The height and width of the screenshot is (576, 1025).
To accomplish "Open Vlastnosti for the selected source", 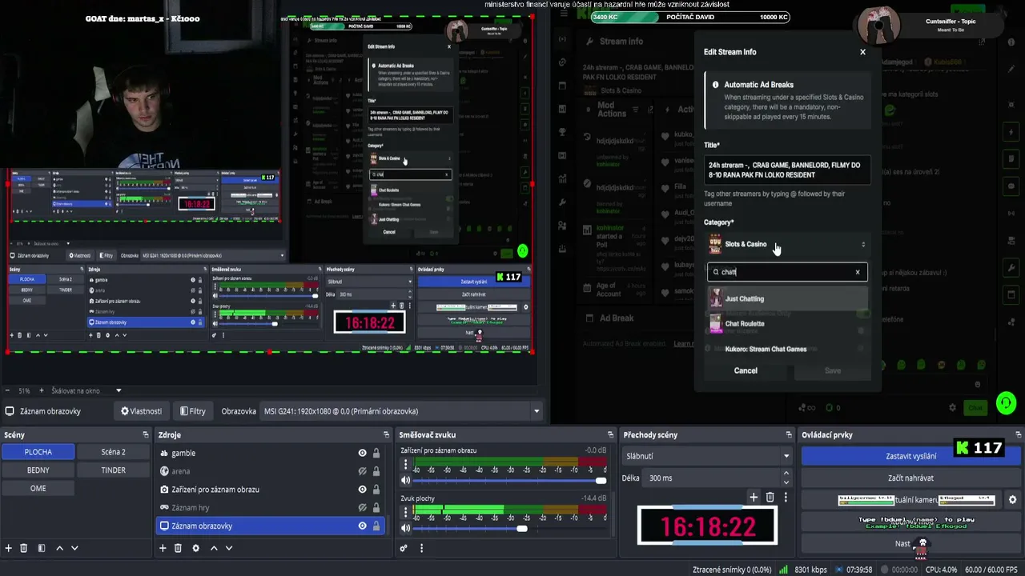I will pos(141,411).
